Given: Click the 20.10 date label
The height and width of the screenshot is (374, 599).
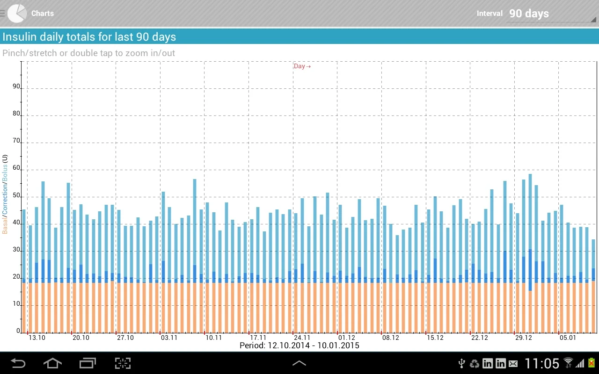Looking at the screenshot, I should pos(81,338).
